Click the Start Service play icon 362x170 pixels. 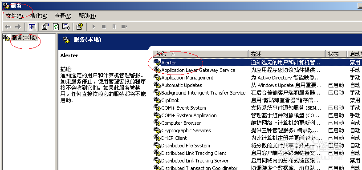point(94,27)
